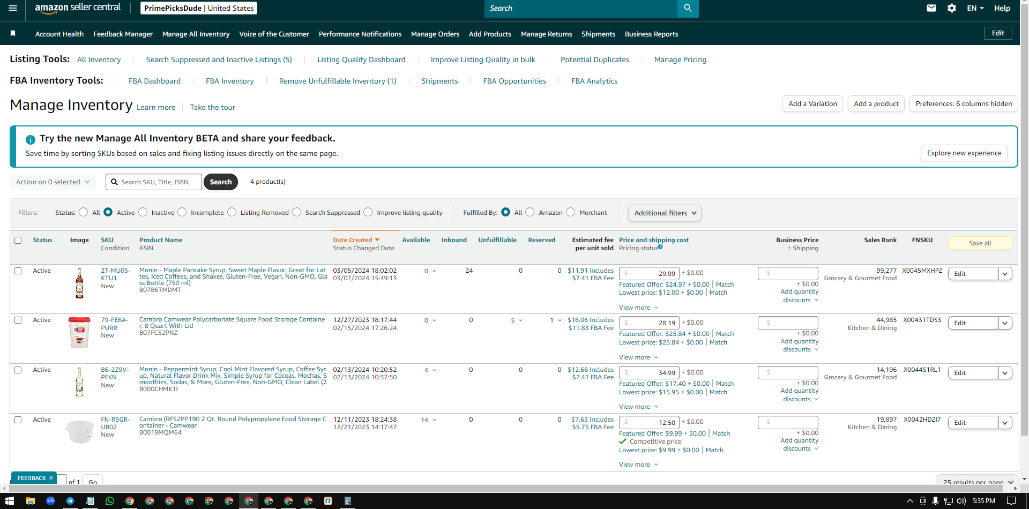Open the Windows notification center icon

point(1011,501)
